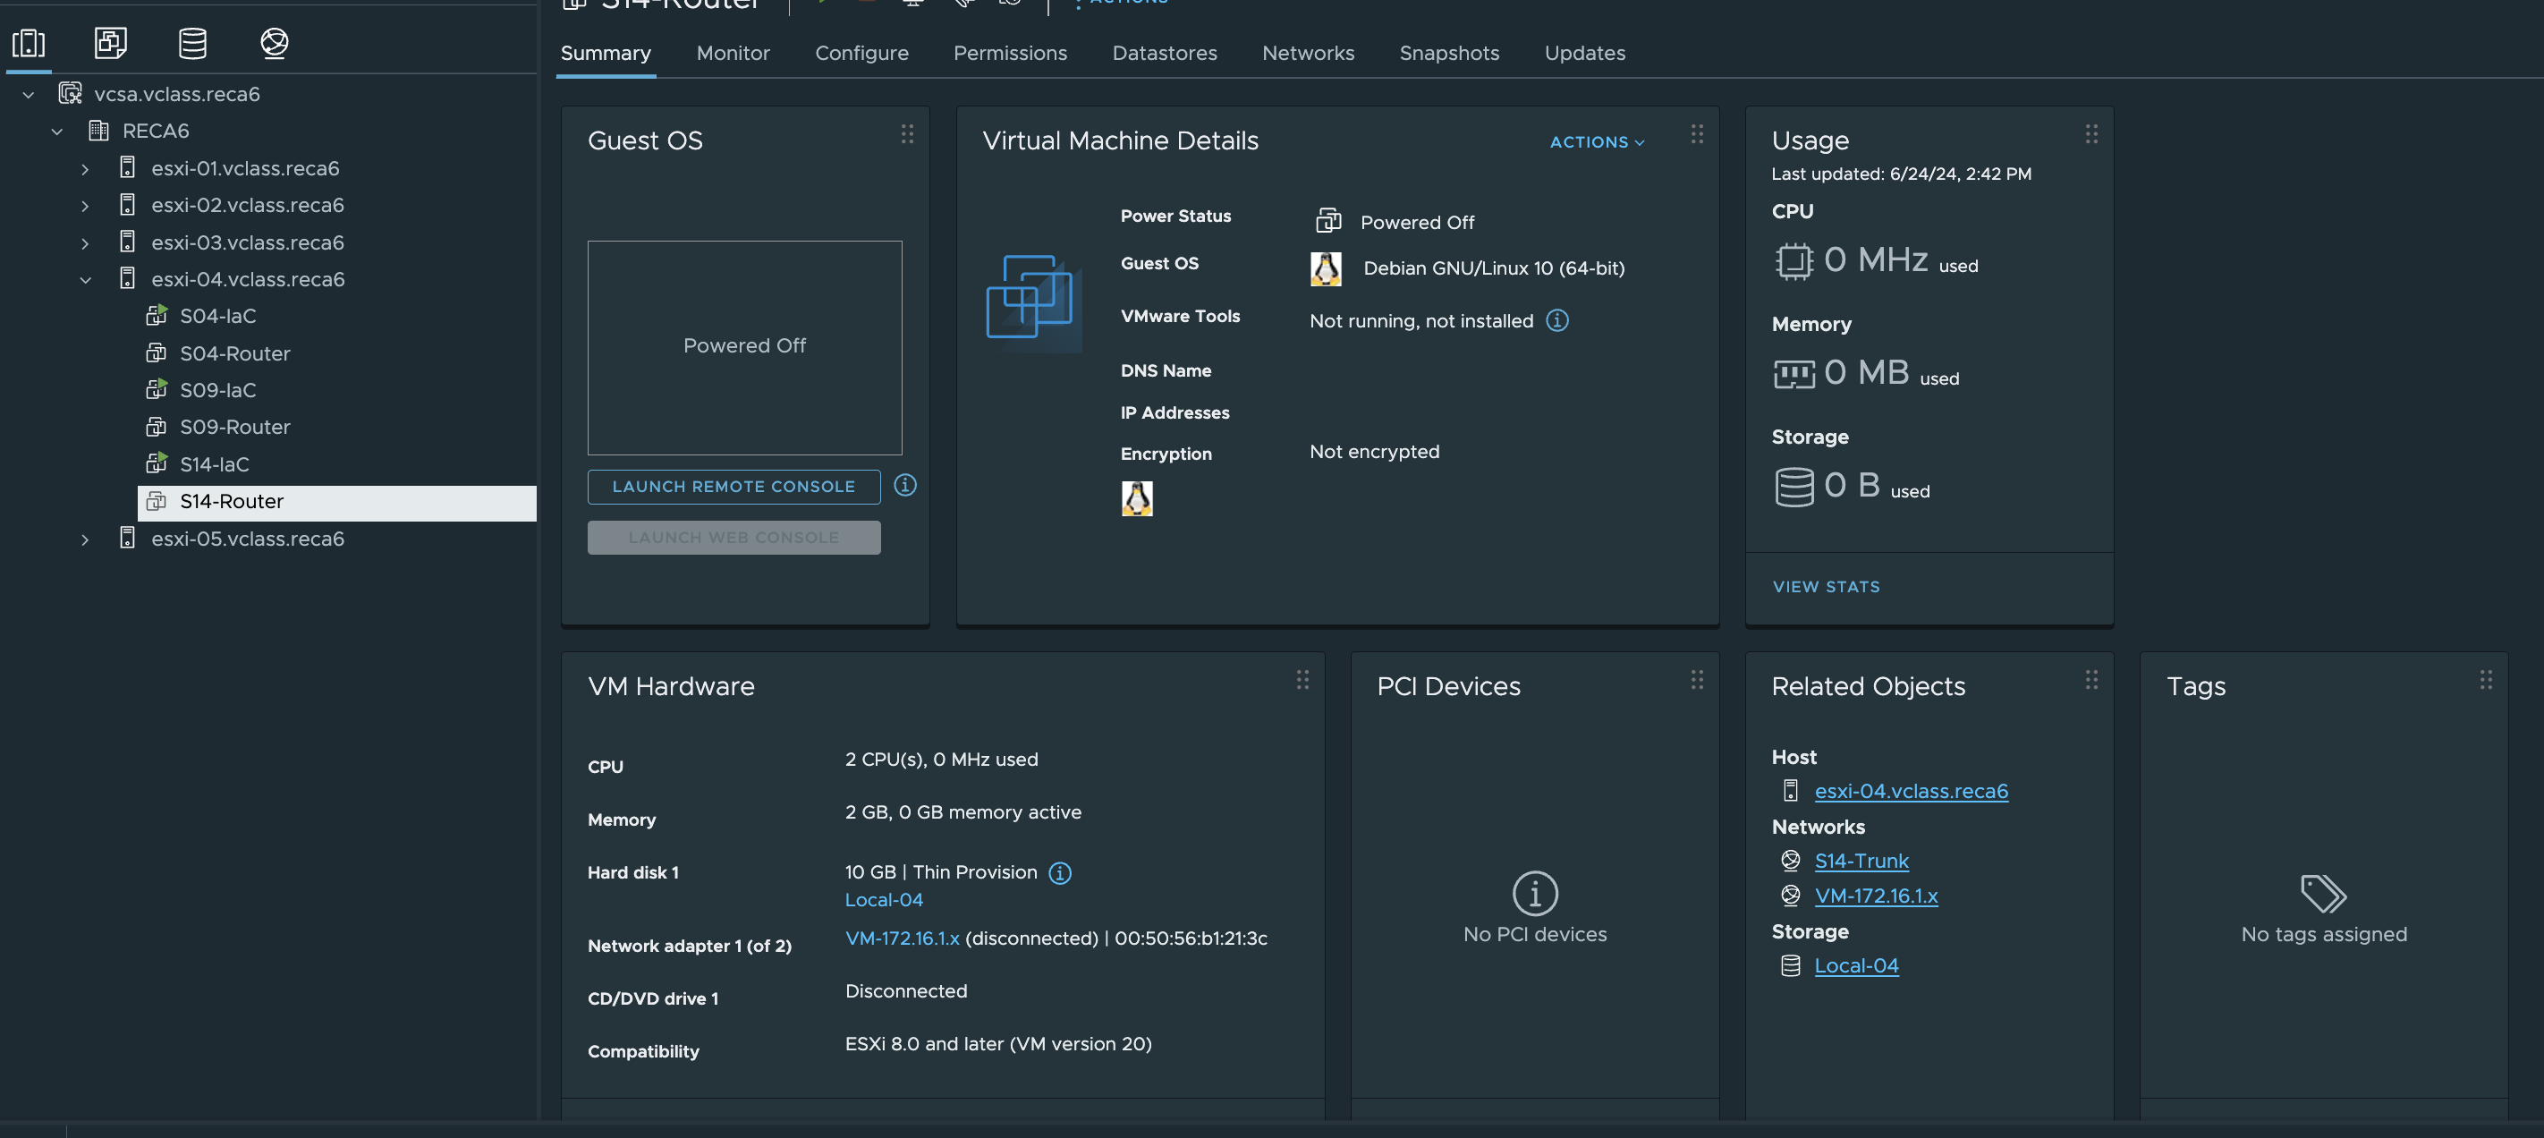Open the Storage inventory view icon
This screenshot has width=2544, height=1138.
tap(192, 42)
